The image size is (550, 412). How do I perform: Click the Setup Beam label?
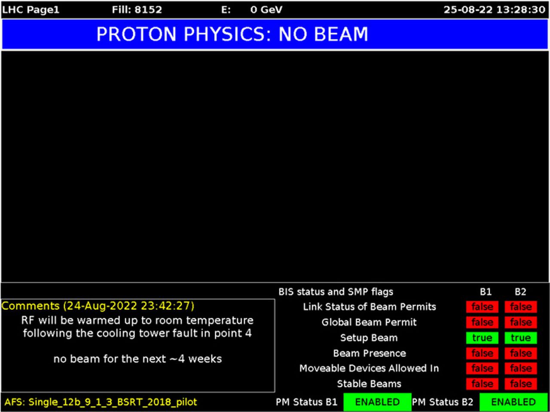(369, 338)
